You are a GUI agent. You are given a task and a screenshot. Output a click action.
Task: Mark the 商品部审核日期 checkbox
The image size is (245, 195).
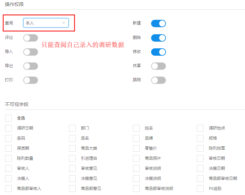tap(200, 179)
